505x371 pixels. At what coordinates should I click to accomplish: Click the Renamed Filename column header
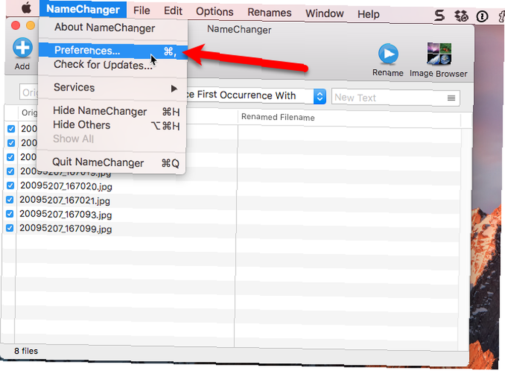pyautogui.click(x=278, y=117)
